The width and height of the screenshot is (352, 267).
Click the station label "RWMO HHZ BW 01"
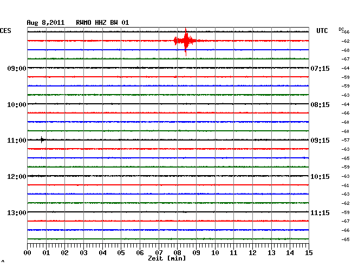tap(102, 23)
